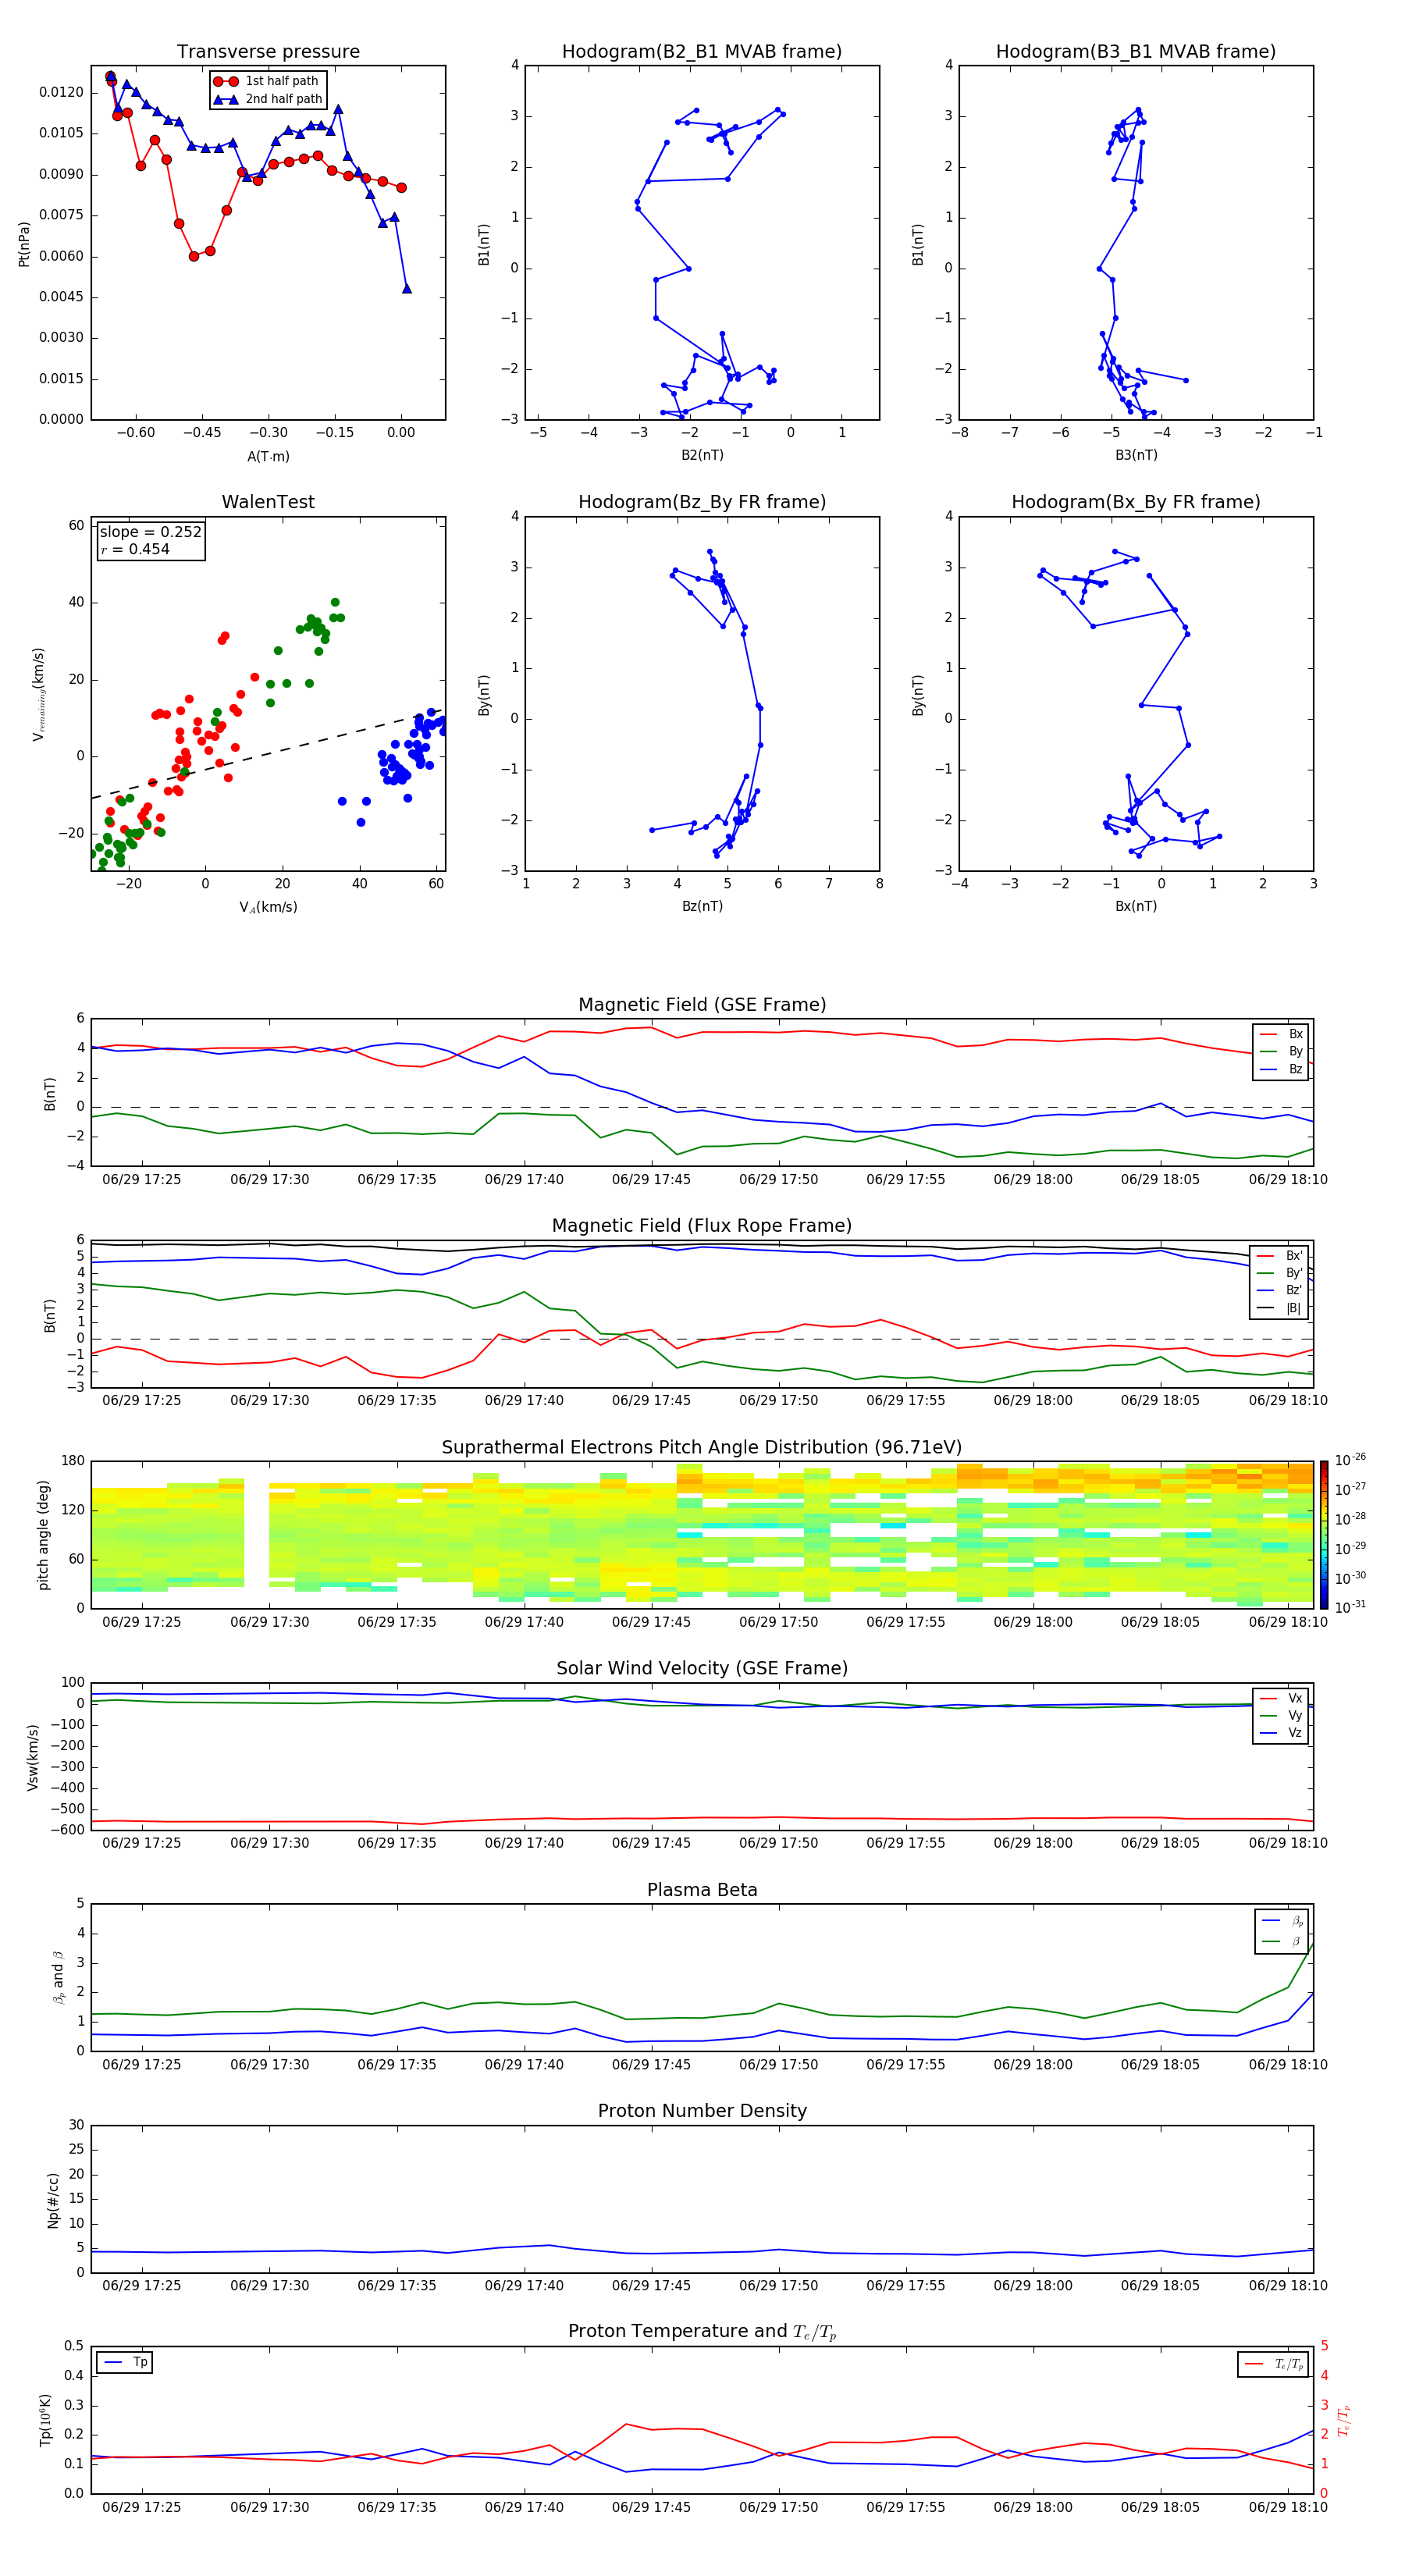Click the 'Np(#/cc)' y-axis label
This screenshot has height=2576, width=1405.
[x=53, y=2199]
